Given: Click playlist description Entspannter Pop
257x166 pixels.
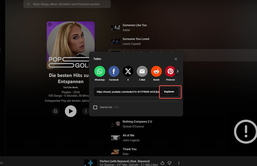Looking at the screenshot, I should coord(67,101).
